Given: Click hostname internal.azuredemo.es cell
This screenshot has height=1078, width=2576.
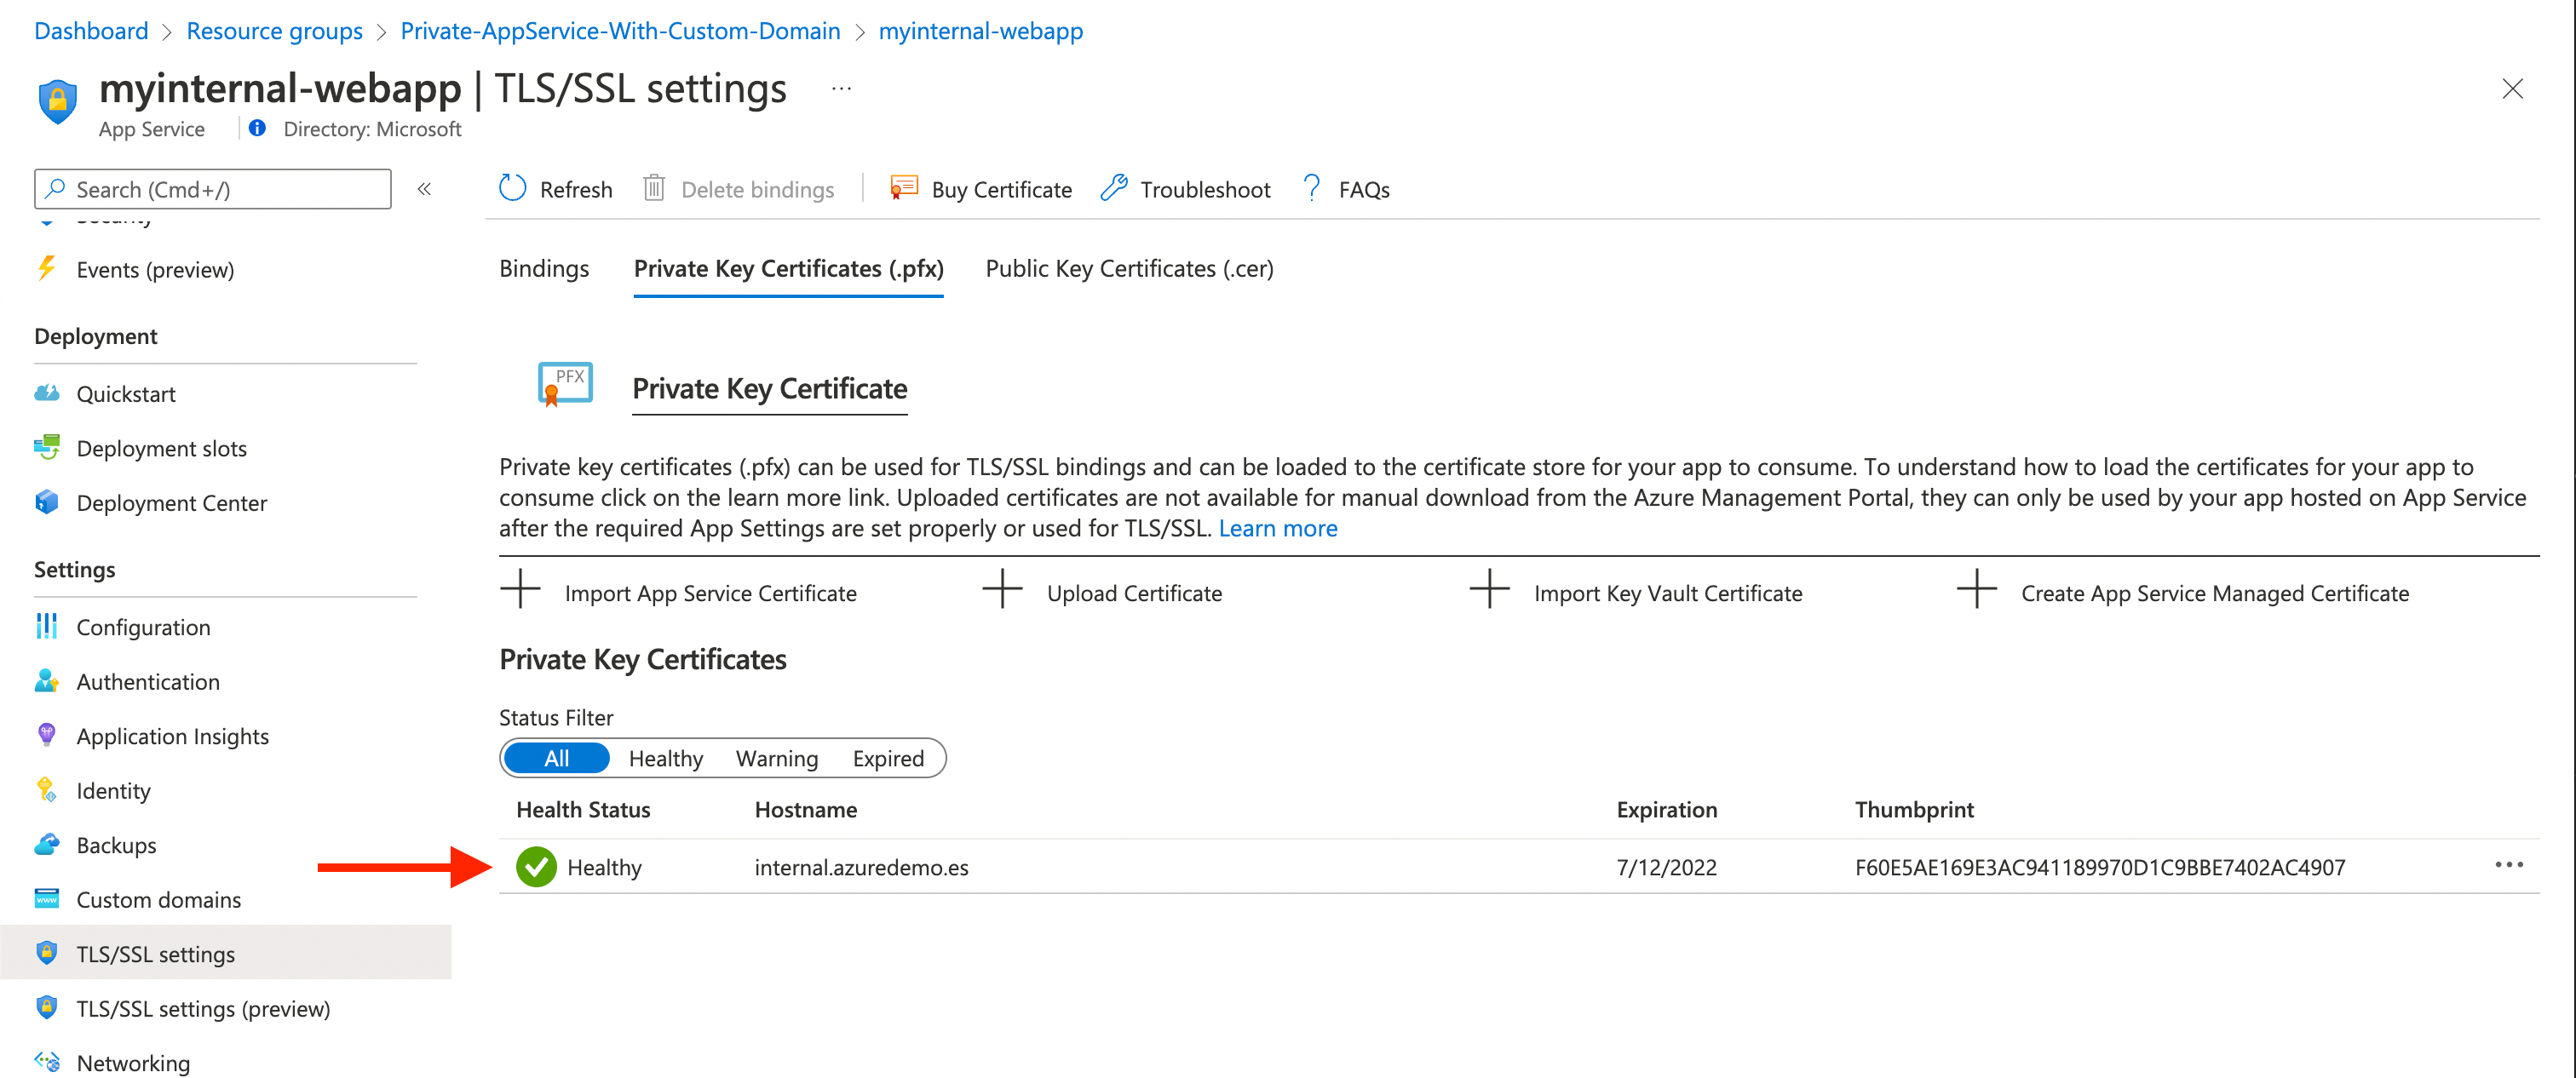Looking at the screenshot, I should [861, 867].
